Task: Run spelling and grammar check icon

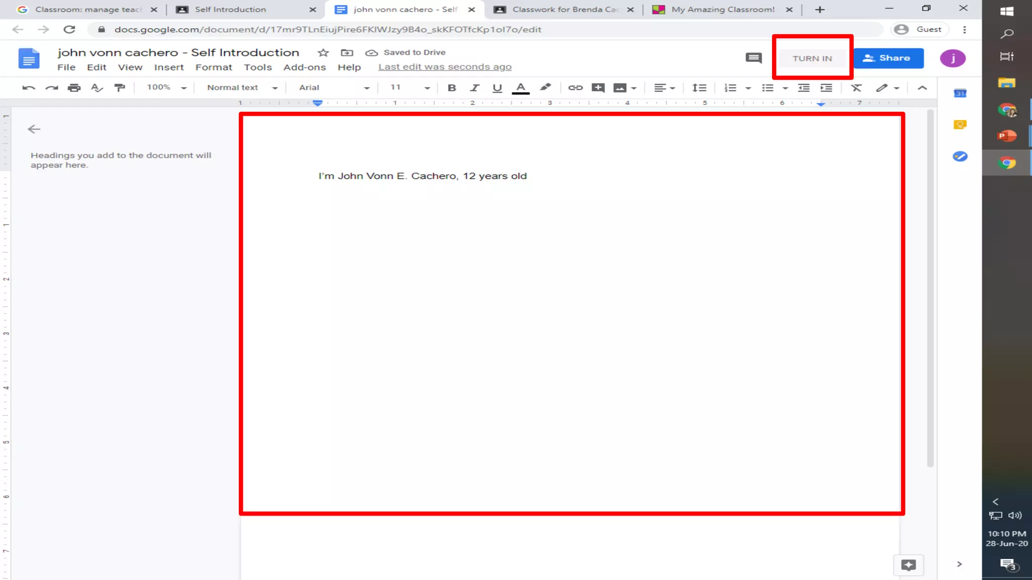Action: tap(97, 88)
